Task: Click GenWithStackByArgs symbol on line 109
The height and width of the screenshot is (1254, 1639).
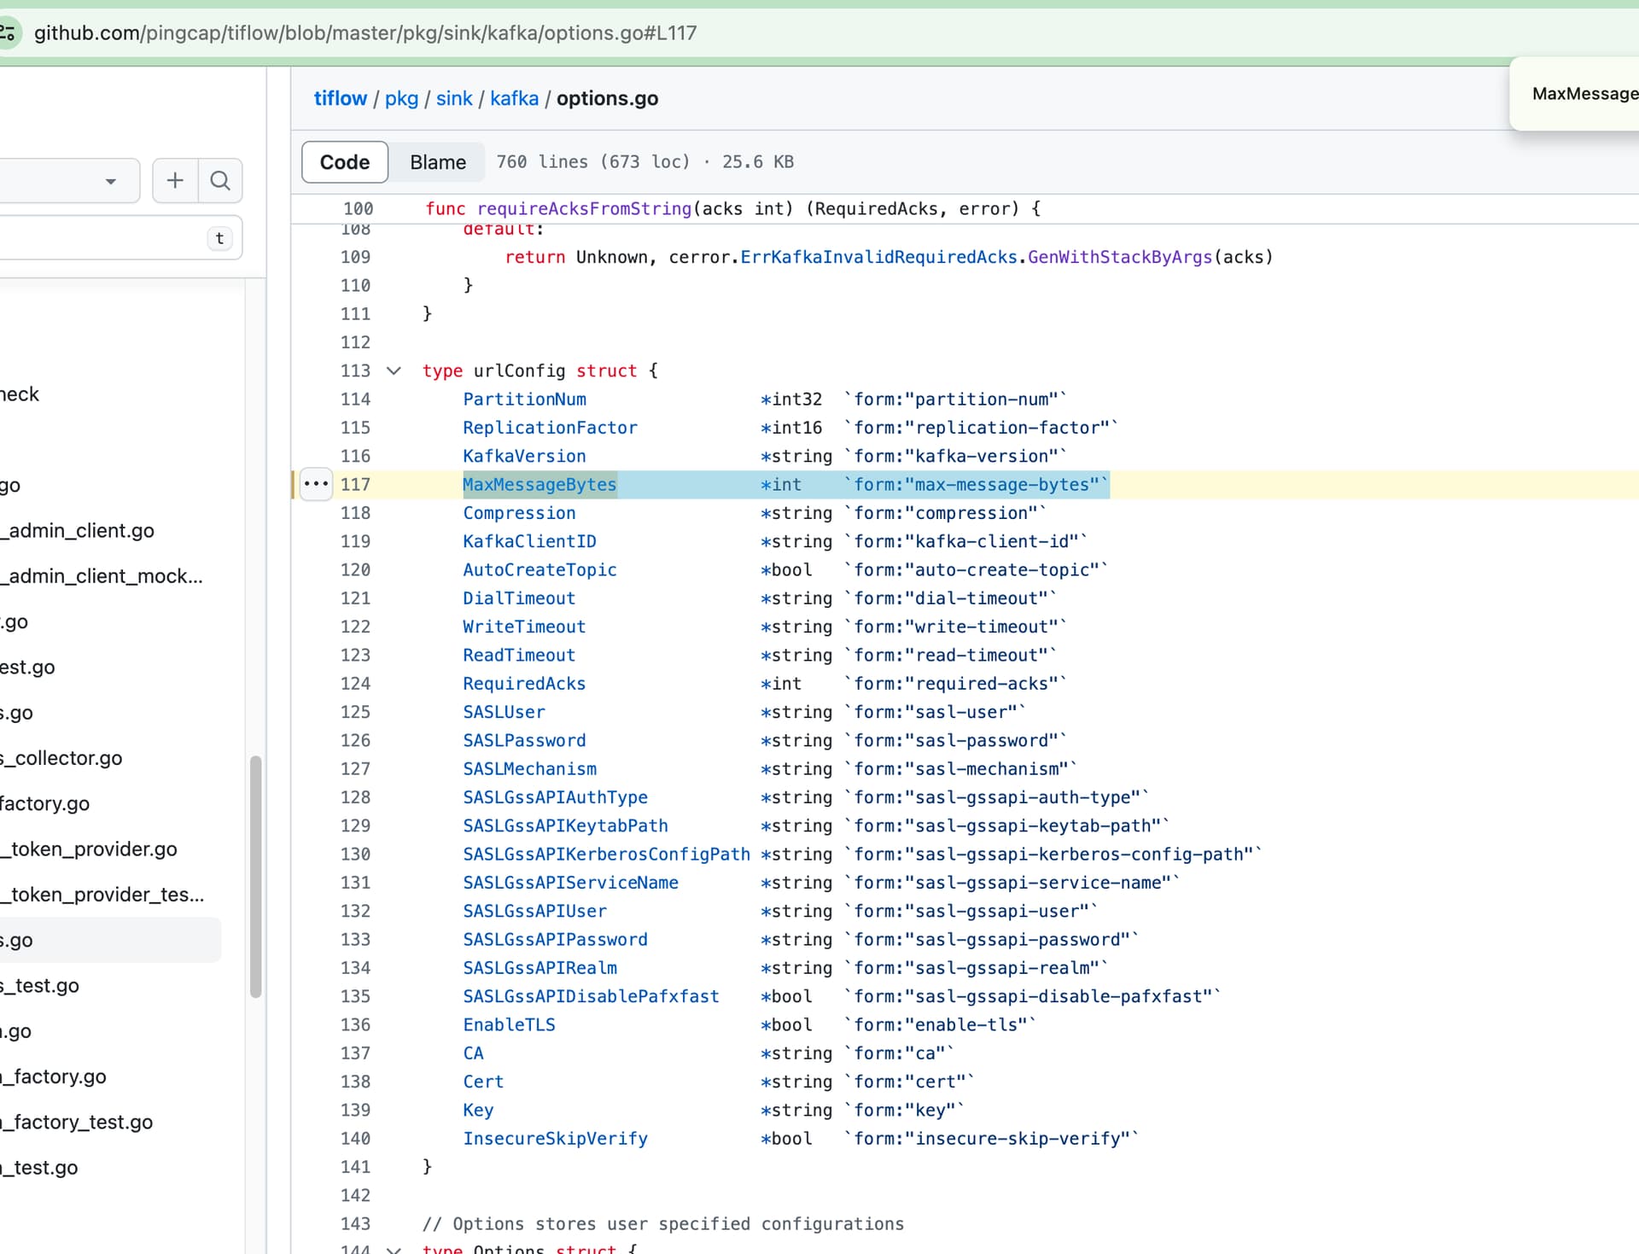Action: coord(1120,257)
